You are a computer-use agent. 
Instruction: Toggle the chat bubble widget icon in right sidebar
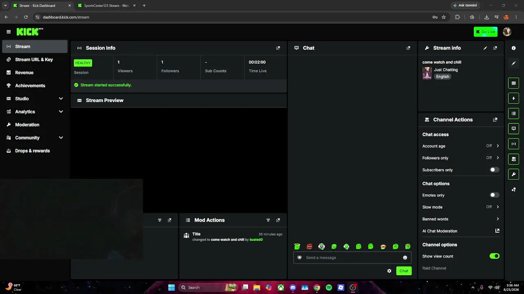click(513, 129)
